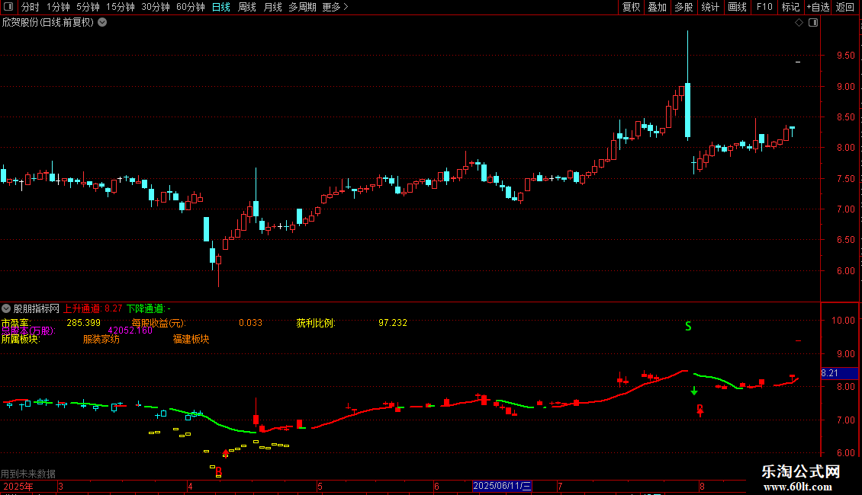Select the 60分钟 period tab
This screenshot has width=862, height=495.
point(190,7)
